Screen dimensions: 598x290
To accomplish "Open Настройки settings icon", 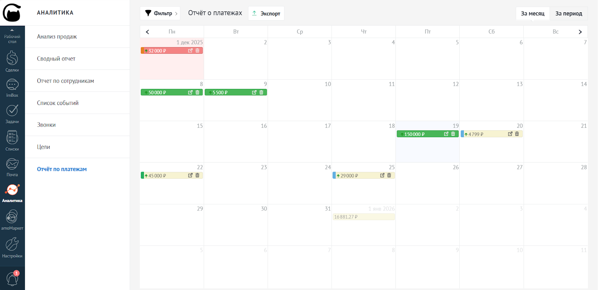I will [x=12, y=247].
